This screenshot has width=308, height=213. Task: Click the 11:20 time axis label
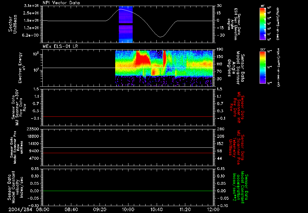click(x=185, y=209)
